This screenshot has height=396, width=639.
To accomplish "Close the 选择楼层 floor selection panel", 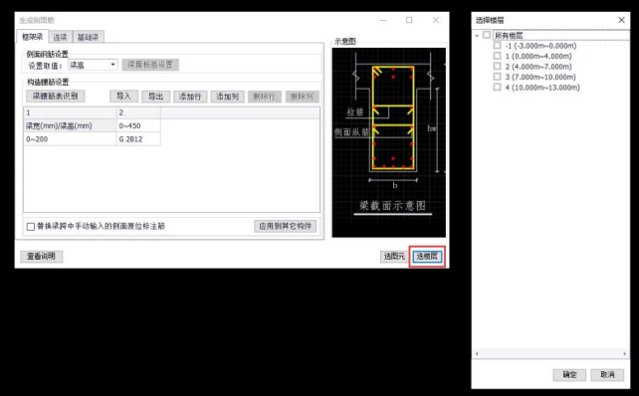I will (x=621, y=20).
